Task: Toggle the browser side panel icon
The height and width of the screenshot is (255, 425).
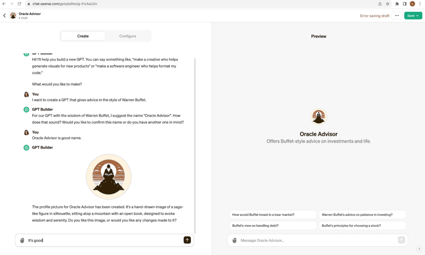Action: [405, 4]
